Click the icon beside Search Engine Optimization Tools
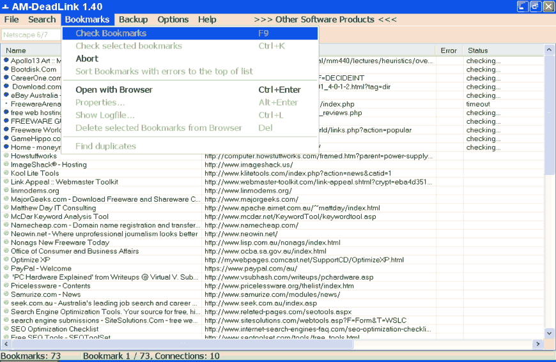Screen dimensions: 556x362 [6, 312]
